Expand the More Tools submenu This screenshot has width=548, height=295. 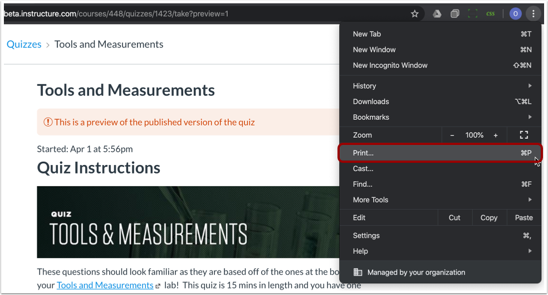click(x=440, y=200)
